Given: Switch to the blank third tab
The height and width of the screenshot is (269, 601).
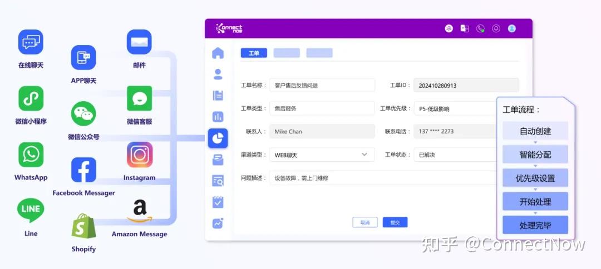Looking at the screenshot, I should click(x=319, y=53).
